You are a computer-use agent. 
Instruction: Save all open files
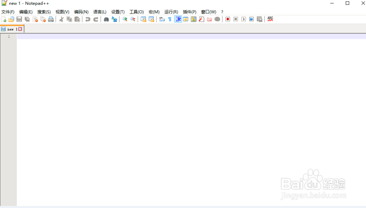(x=27, y=19)
